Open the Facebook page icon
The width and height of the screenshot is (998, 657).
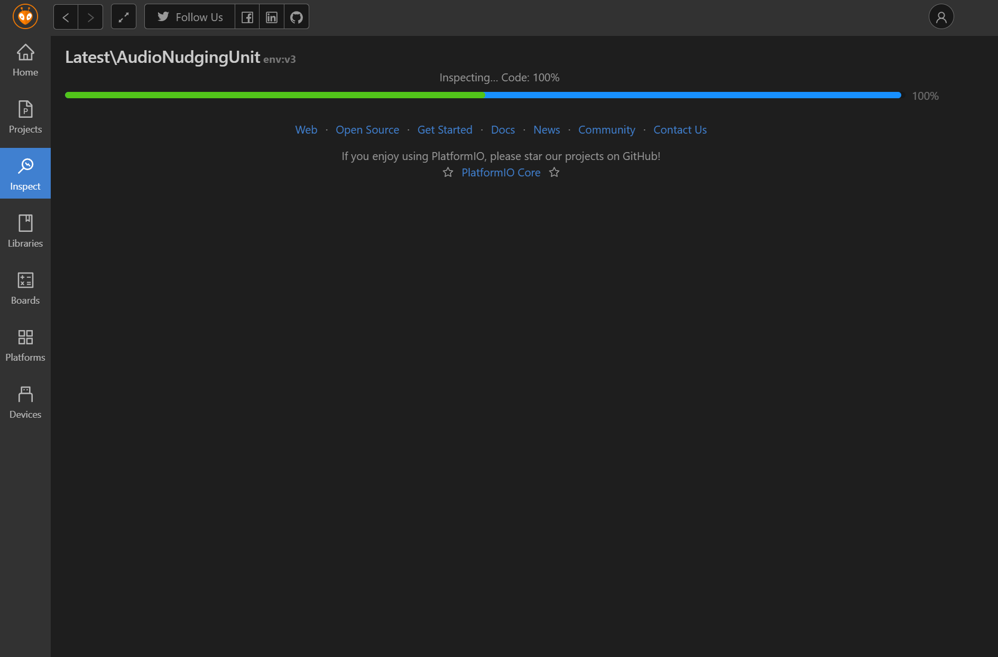click(247, 17)
